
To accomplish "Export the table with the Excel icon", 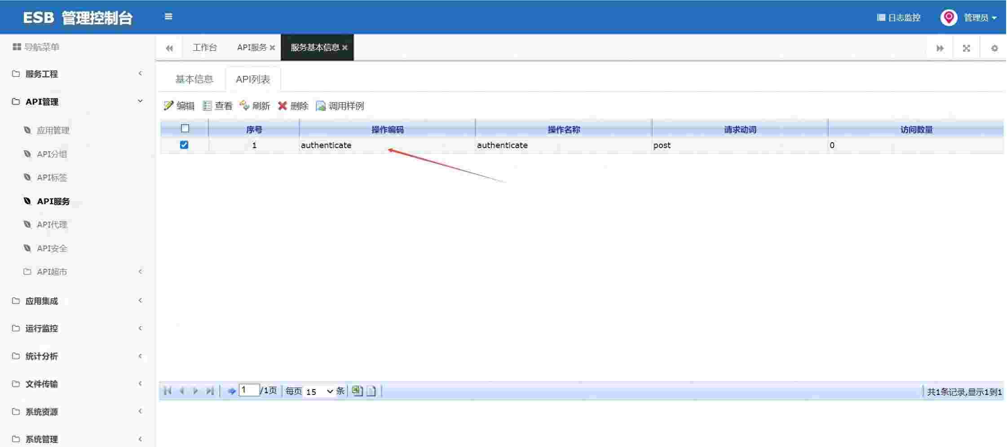I will pos(357,391).
